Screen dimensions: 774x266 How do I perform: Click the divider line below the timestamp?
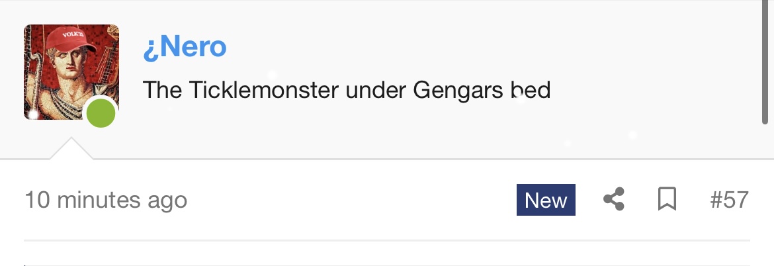pyautogui.click(x=387, y=240)
